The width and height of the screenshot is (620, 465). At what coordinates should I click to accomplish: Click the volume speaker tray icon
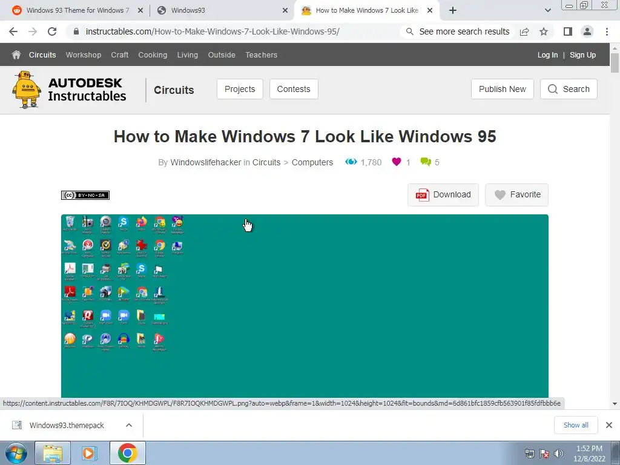(559, 453)
